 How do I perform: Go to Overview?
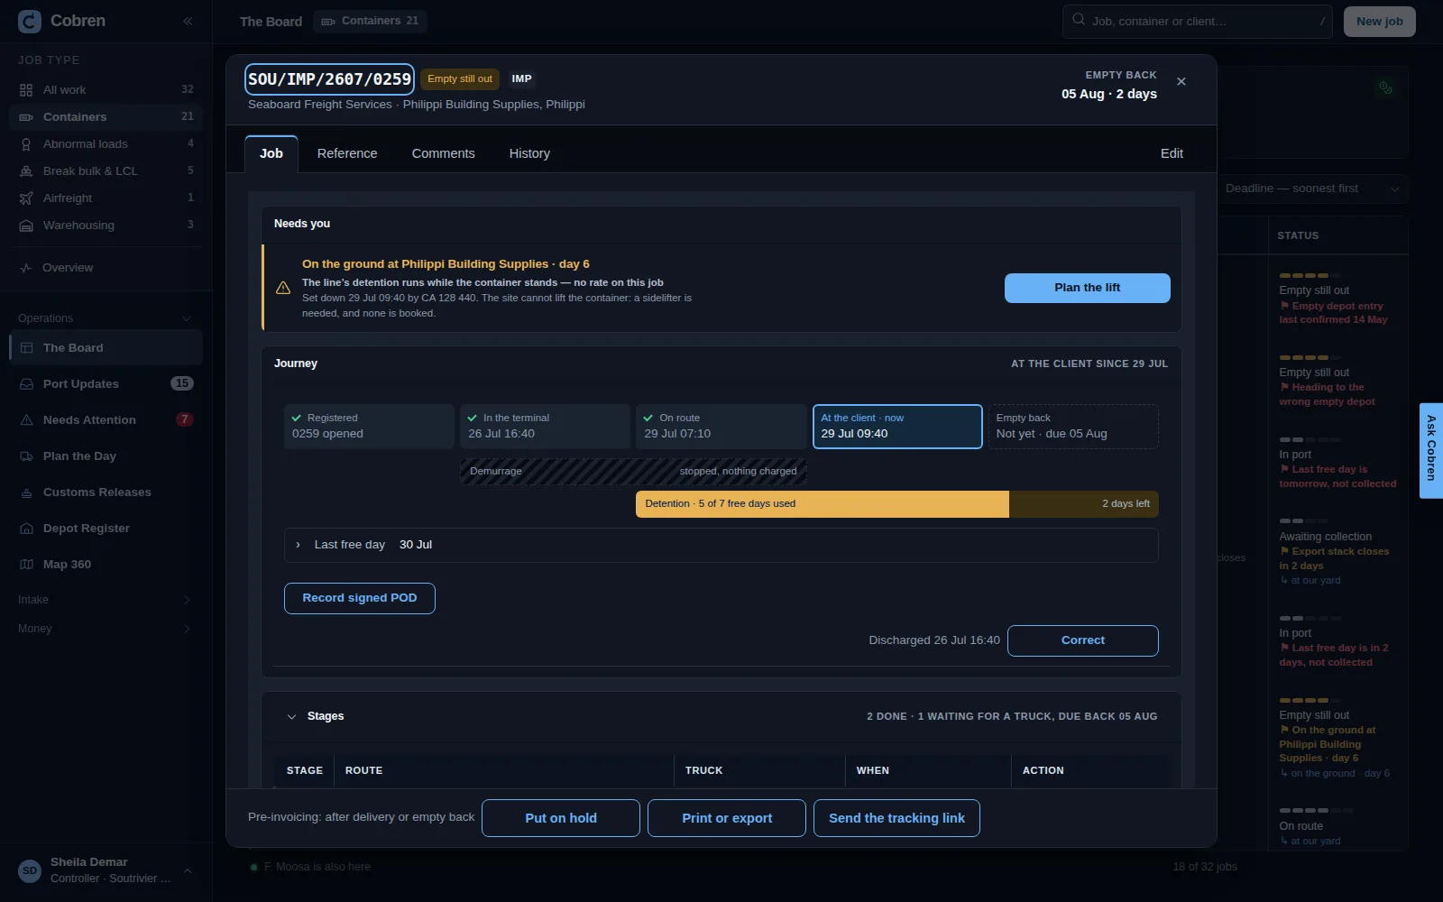click(106, 267)
